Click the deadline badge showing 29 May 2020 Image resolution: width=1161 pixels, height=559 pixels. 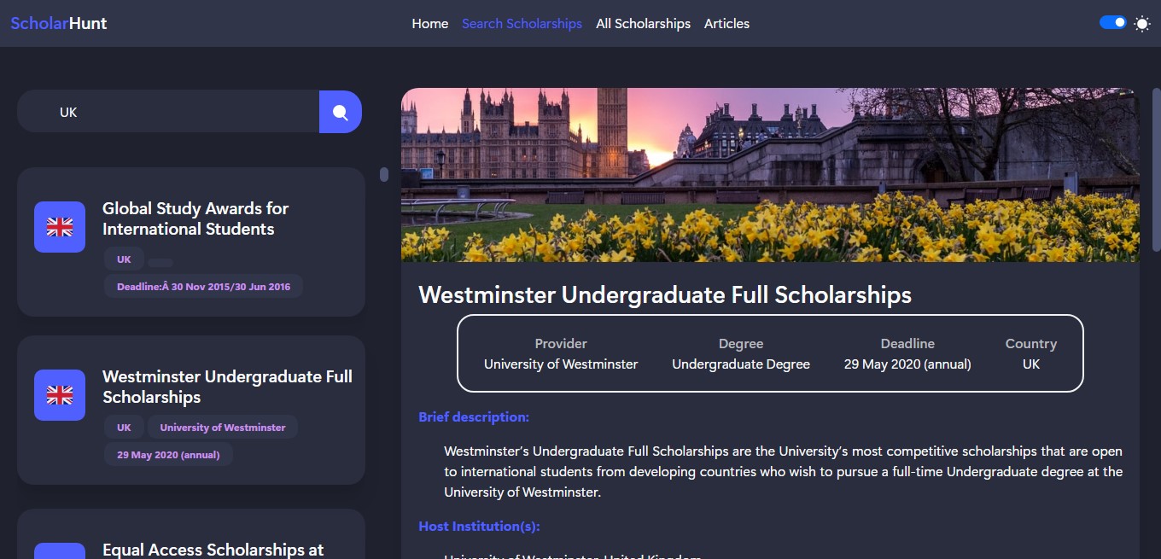click(x=168, y=454)
